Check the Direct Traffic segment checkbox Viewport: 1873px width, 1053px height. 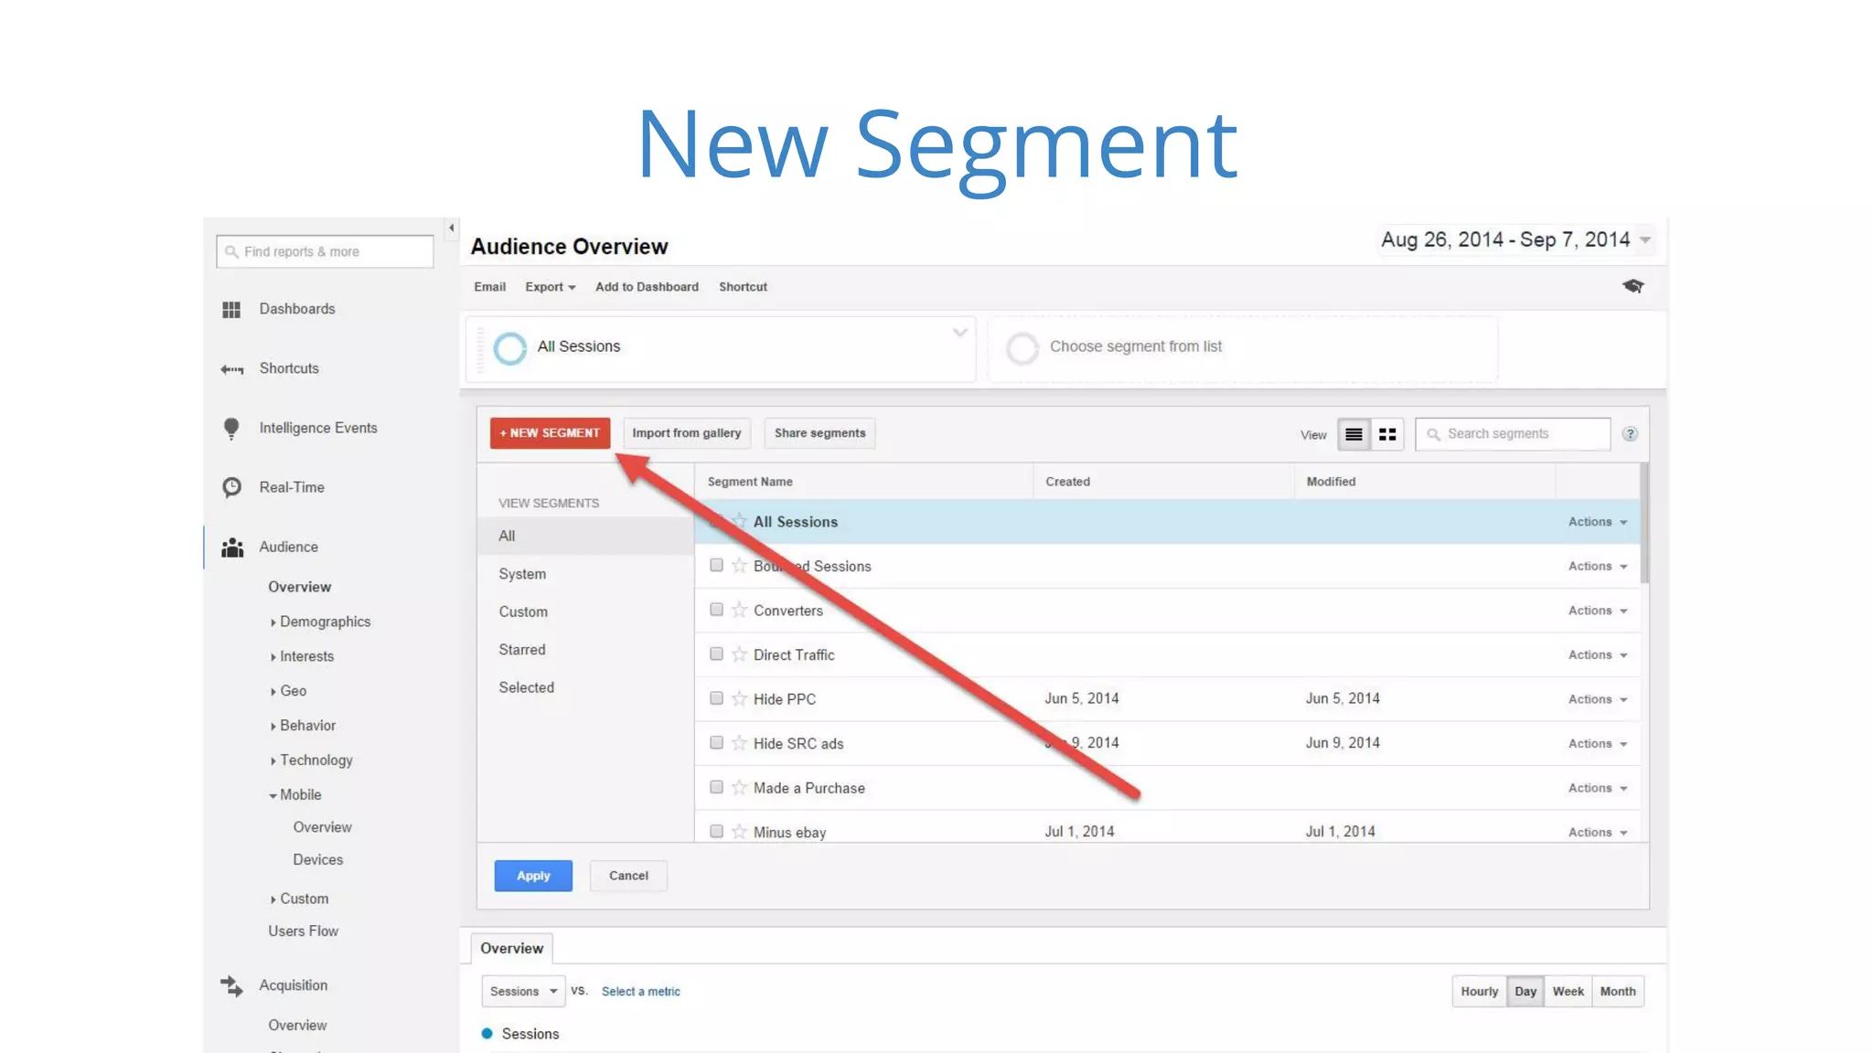[716, 654]
